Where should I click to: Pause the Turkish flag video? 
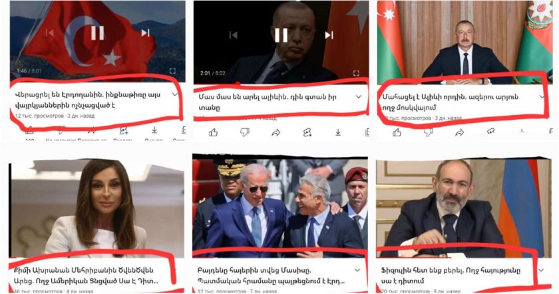pos(97,33)
